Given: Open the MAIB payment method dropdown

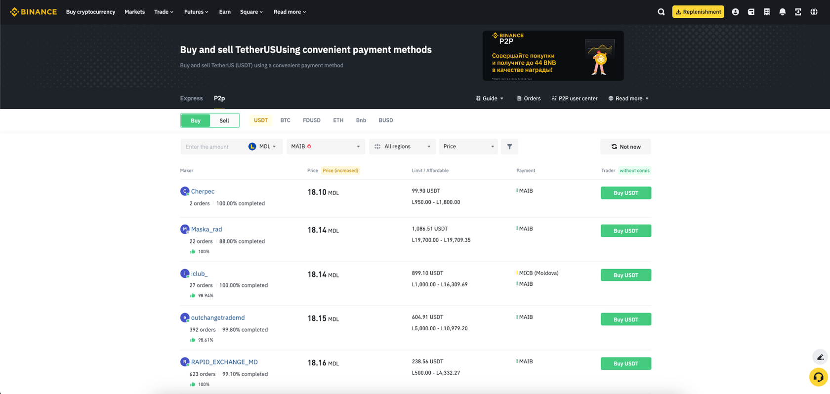Looking at the screenshot, I should pyautogui.click(x=326, y=147).
